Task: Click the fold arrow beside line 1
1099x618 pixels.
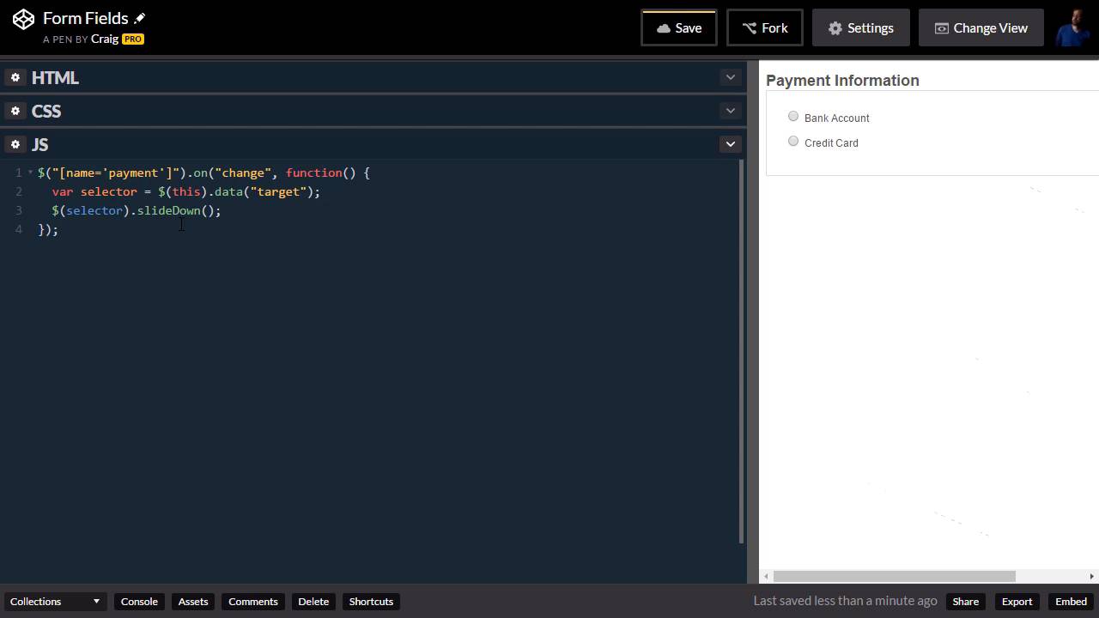Action: (30, 173)
